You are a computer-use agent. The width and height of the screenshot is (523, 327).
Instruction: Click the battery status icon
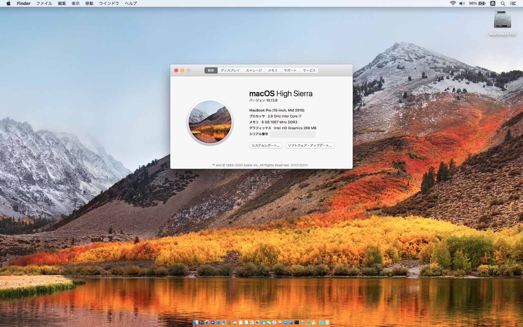click(482, 3)
